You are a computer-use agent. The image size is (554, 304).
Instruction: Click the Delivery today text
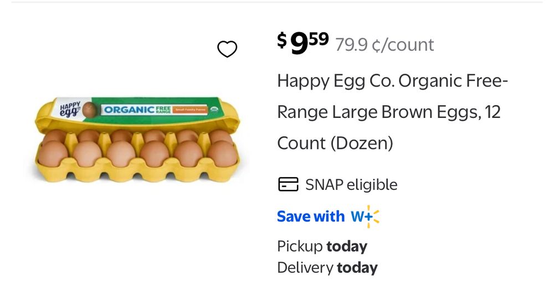click(x=327, y=268)
